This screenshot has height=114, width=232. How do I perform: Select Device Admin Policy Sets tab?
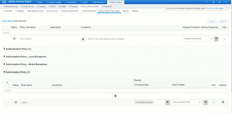[109, 11]
